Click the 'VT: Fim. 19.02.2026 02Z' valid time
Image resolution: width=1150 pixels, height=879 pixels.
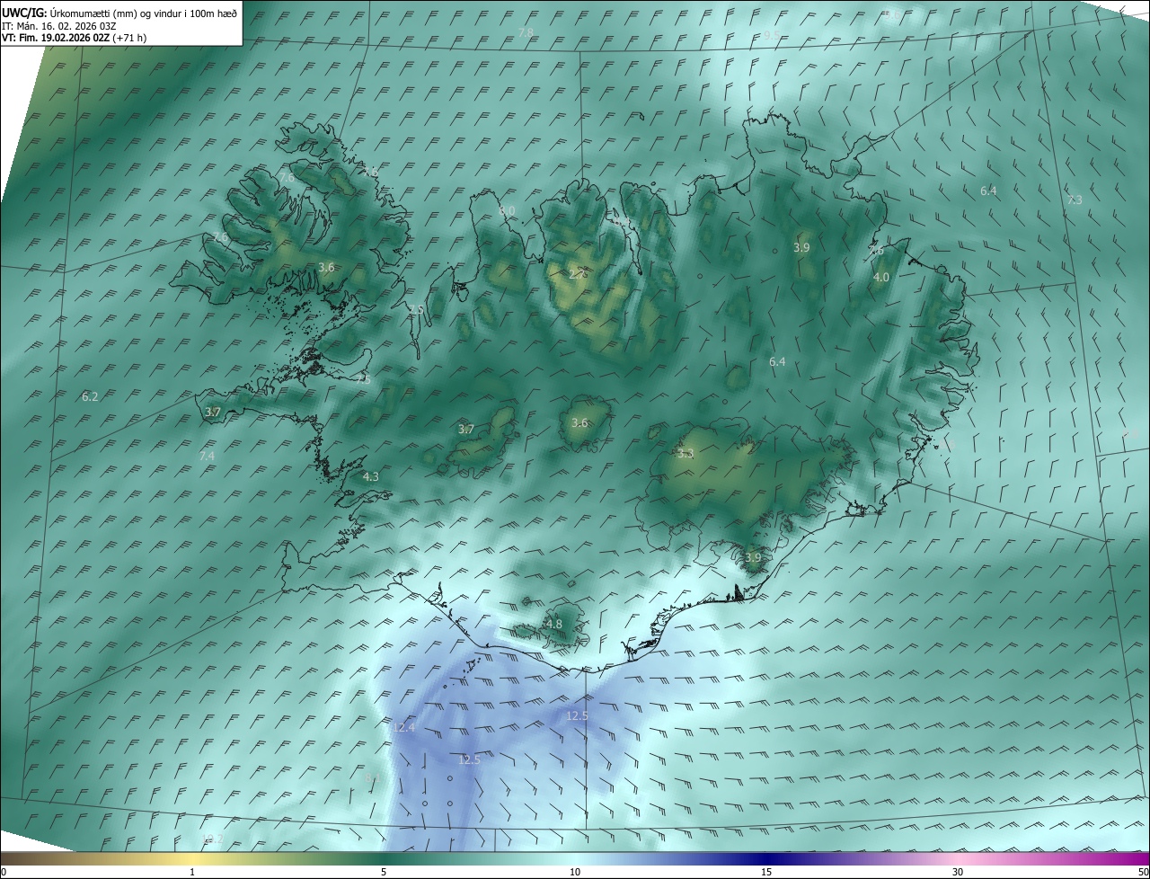click(56, 38)
